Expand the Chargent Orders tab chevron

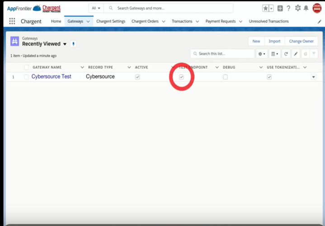coord(164,22)
